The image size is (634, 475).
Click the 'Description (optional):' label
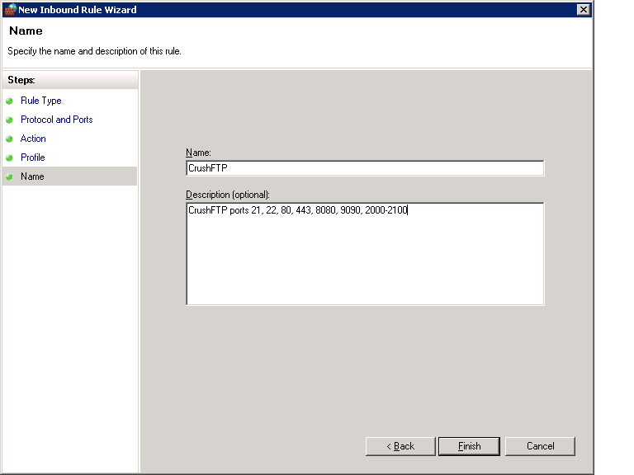[x=228, y=195]
